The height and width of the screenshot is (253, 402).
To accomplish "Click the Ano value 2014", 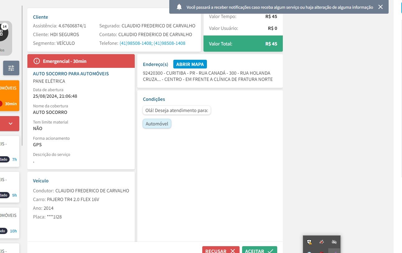I will (49, 208).
